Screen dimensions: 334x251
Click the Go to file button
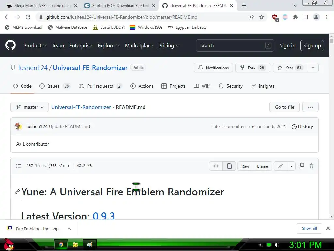coord(284,107)
